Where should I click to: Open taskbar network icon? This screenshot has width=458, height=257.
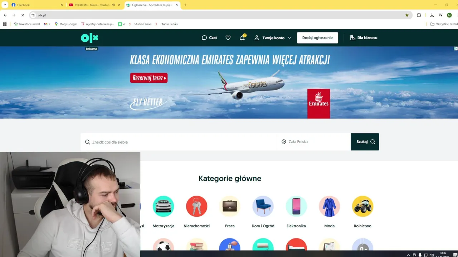click(x=426, y=255)
